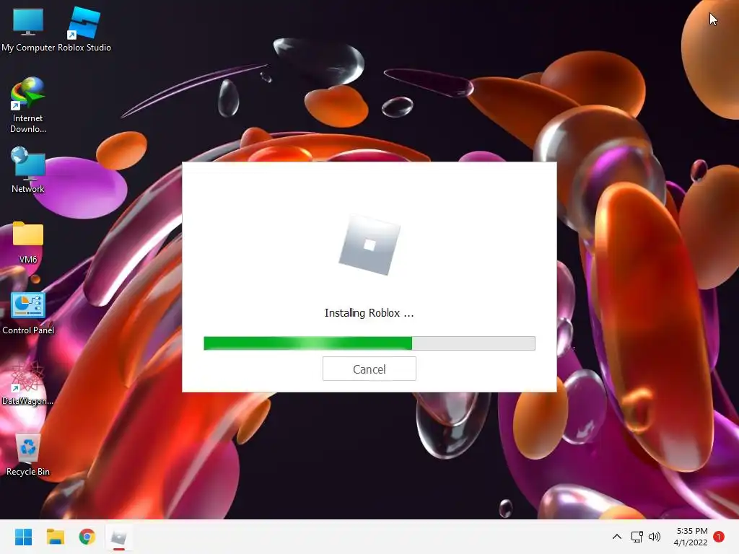Viewport: 739px width, 554px height.
Task: Select the DataWagon desktop shortcut
Action: click(28, 384)
